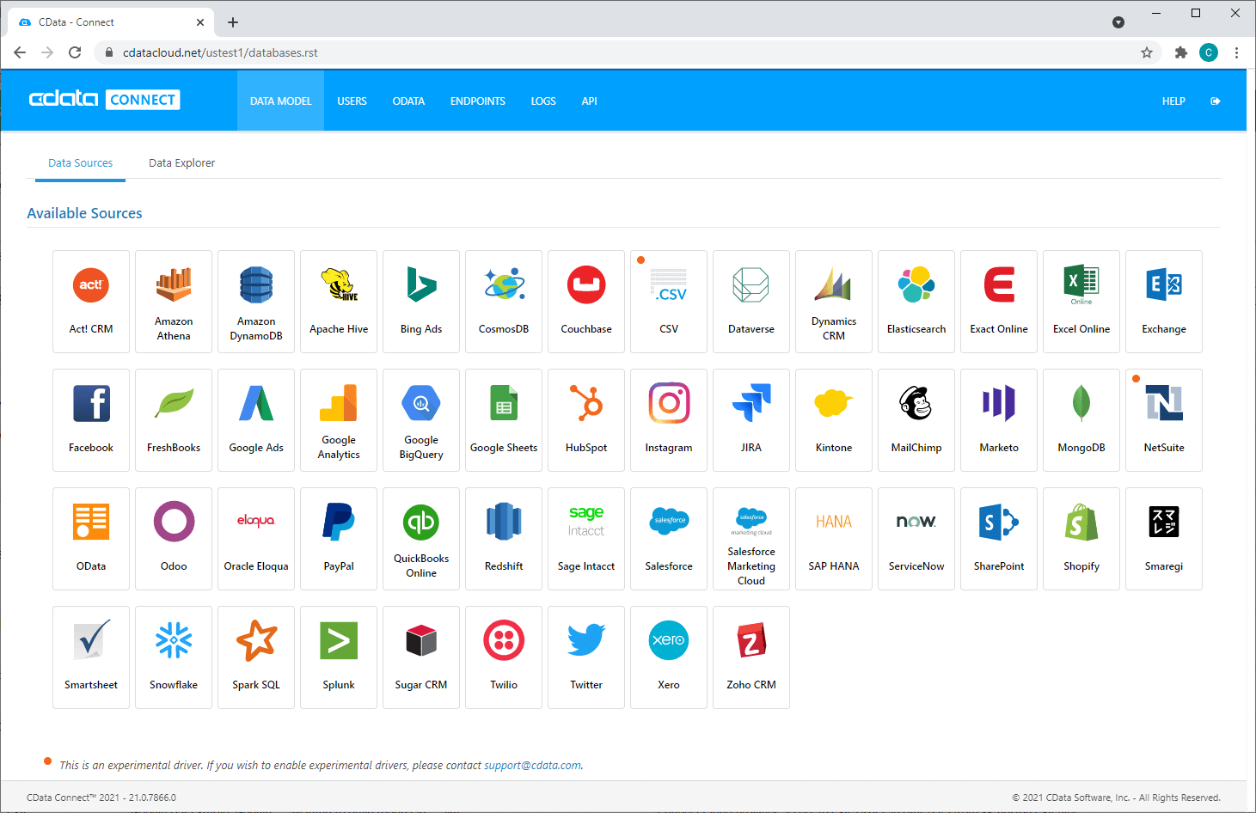Choose the Google BigQuery source tile
The width and height of the screenshot is (1256, 813).
tap(421, 419)
